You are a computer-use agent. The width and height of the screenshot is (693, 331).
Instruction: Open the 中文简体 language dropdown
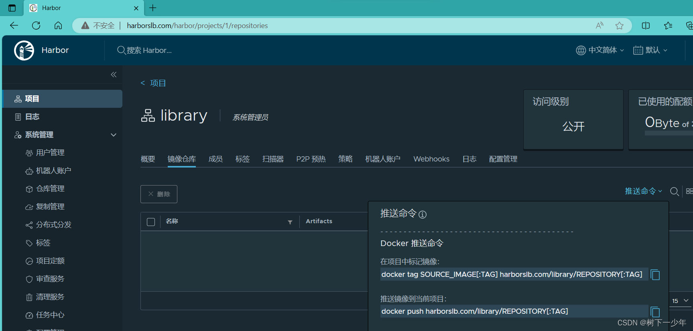tap(600, 50)
